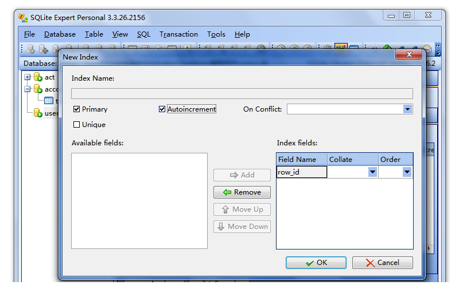
Task: Click the SQLite Expert title bar icon
Action: tap(23, 18)
